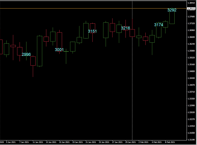Click the 1.34440 price axis label

point(191,78)
